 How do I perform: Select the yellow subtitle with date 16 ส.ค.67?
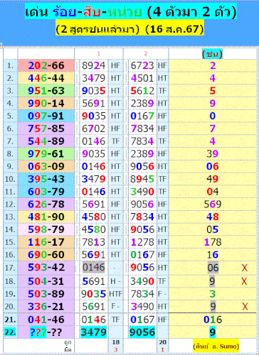(129, 29)
